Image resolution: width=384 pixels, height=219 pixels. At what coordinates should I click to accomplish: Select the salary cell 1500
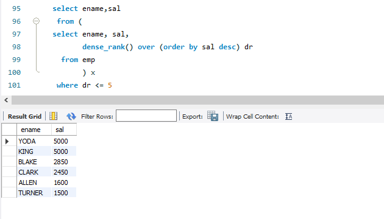64,193
